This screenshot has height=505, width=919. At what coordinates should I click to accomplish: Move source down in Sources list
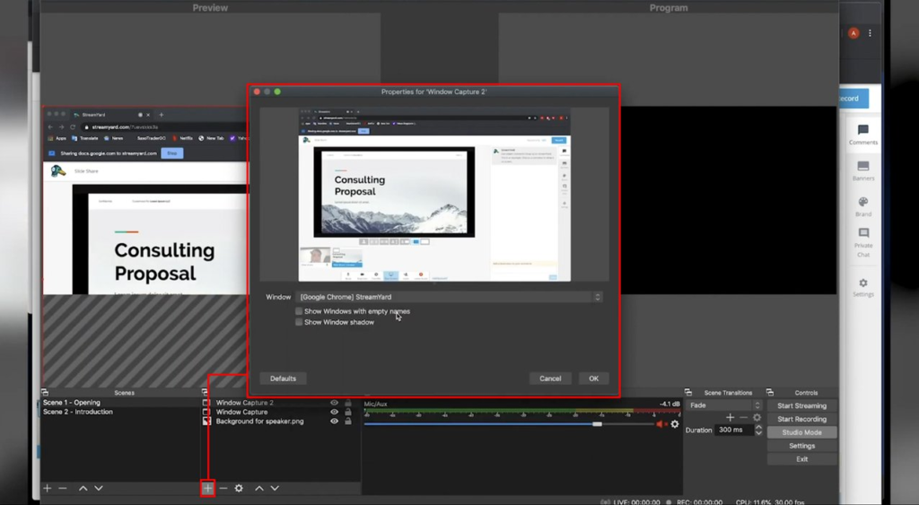click(x=275, y=488)
